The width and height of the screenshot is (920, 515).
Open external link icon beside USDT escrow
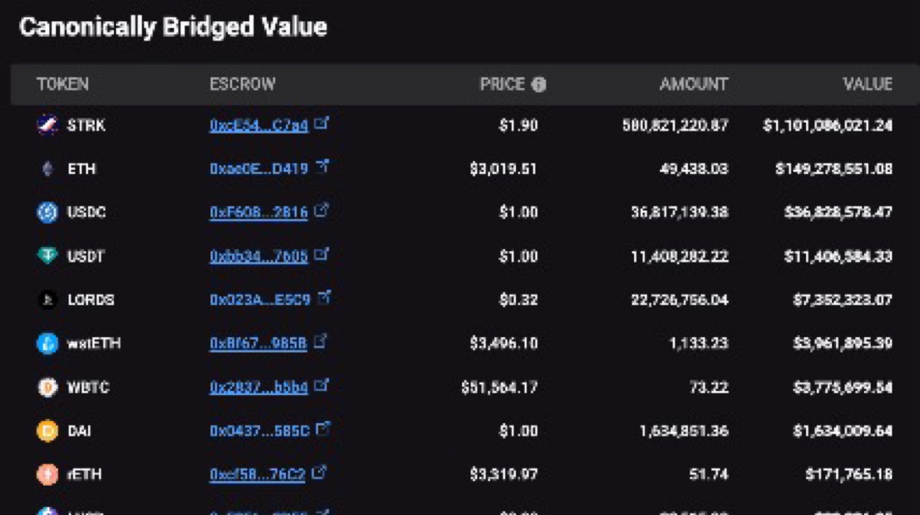coord(322,255)
